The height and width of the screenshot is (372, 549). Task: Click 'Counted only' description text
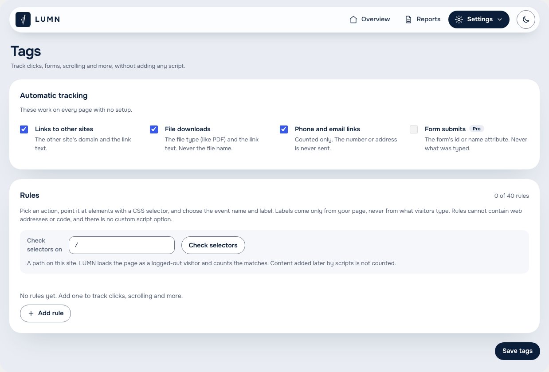point(346,144)
